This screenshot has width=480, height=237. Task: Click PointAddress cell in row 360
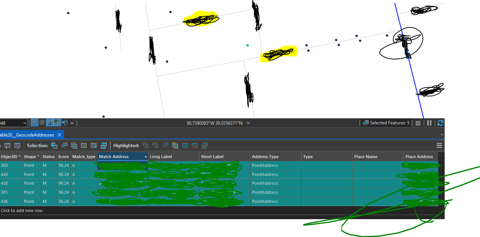point(276,165)
